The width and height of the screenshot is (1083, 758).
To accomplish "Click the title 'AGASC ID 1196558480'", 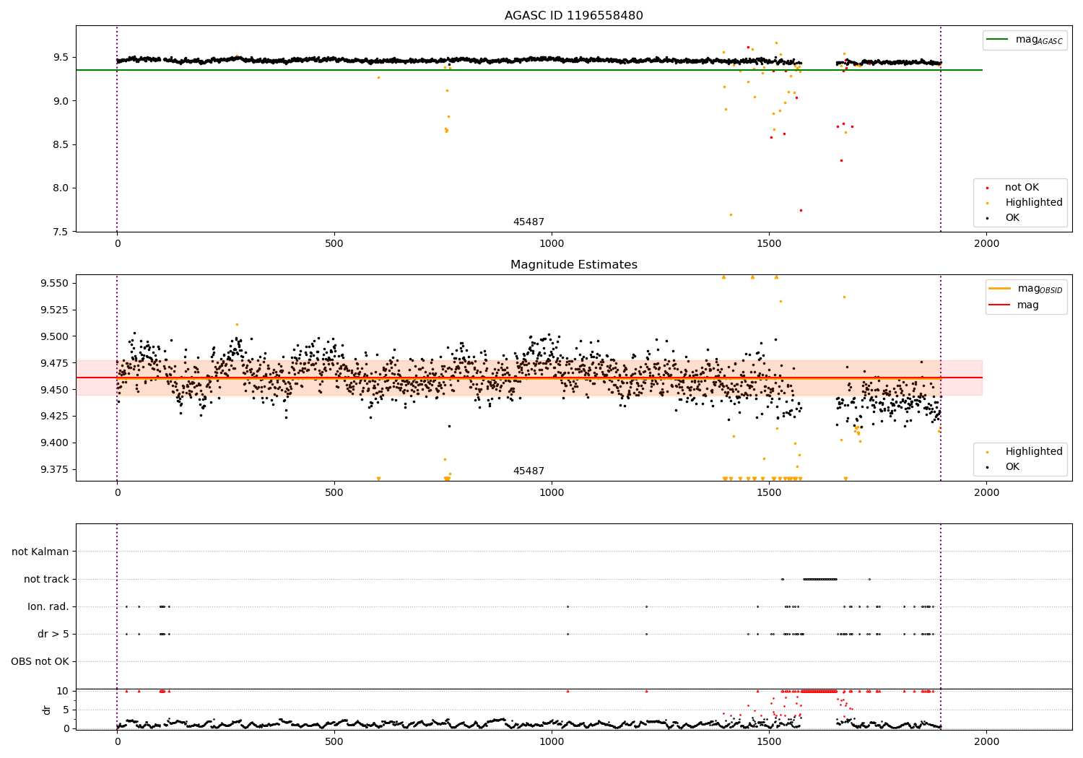I will point(573,16).
